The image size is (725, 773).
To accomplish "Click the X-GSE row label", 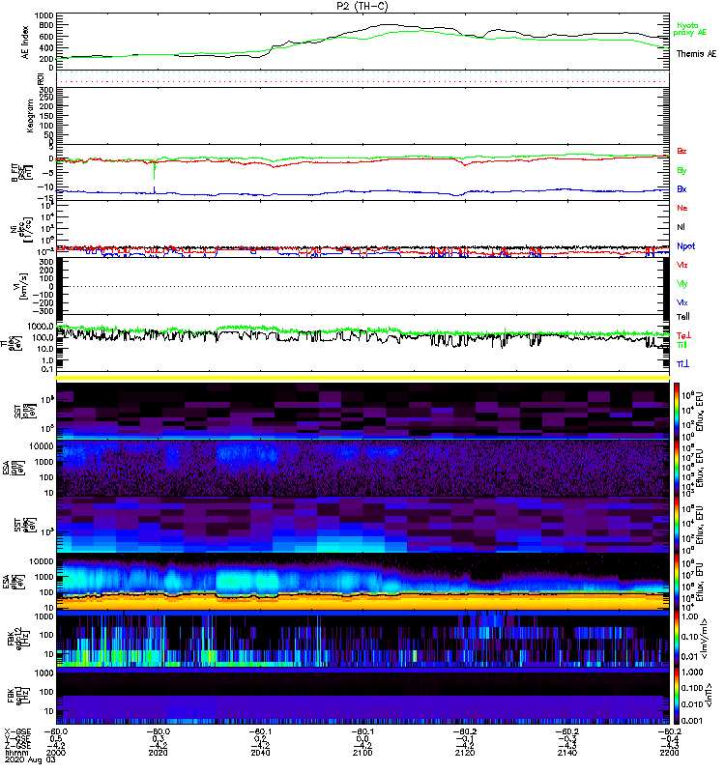I will click(17, 732).
